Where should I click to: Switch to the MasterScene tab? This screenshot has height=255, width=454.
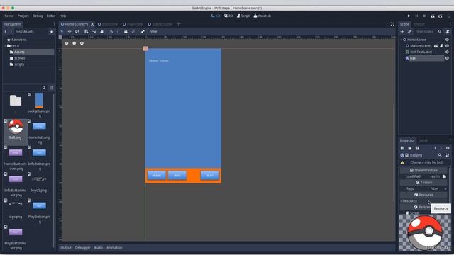tap(160, 24)
